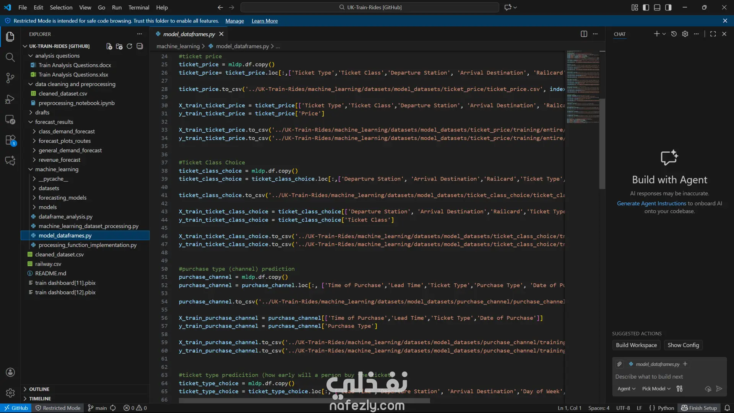The height and width of the screenshot is (413, 734).
Task: Open Run and Debug view
Action: 10,99
